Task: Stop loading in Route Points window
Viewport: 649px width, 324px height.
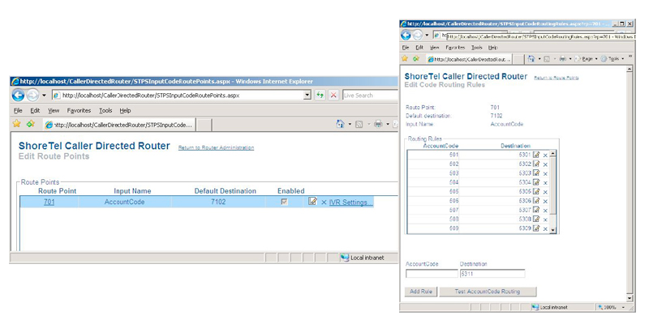Action: [333, 96]
